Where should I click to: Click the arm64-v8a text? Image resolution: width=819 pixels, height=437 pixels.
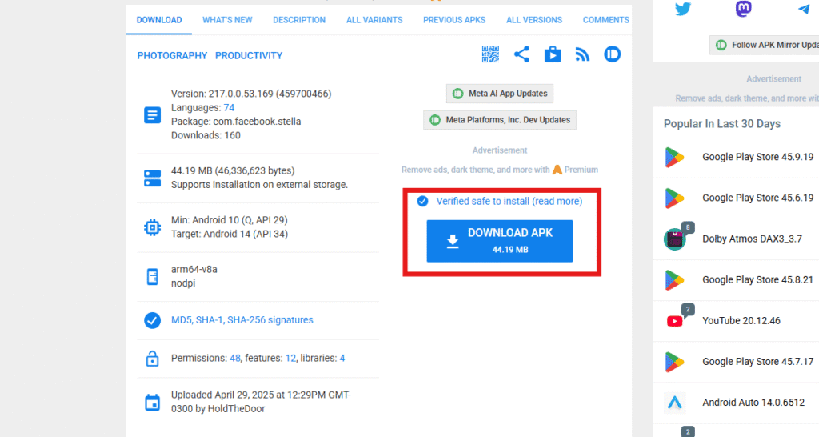[194, 269]
